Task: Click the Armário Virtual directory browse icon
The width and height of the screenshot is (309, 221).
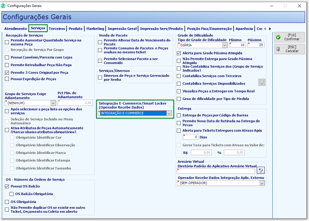Action: 261,170
